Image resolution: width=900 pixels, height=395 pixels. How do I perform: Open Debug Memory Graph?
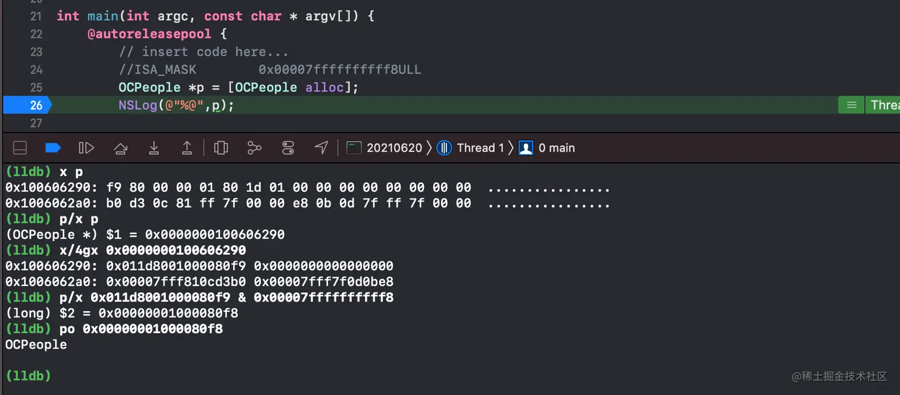click(254, 148)
